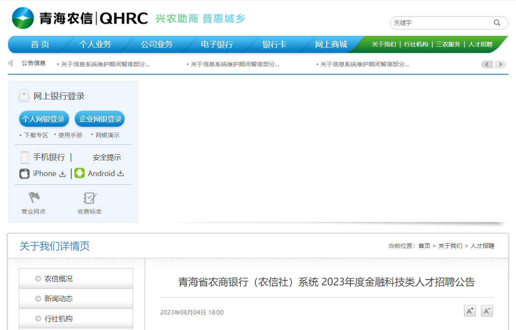The height and width of the screenshot is (330, 516).
Task: Expand 农信概况 sidebar item
Action: [59, 279]
